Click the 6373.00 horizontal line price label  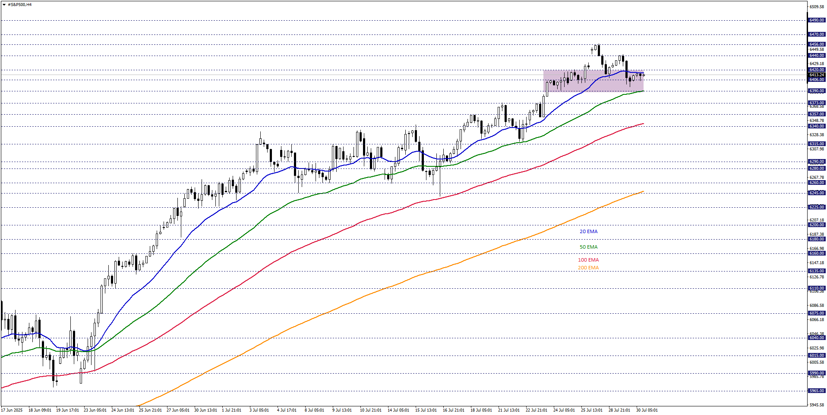817,103
